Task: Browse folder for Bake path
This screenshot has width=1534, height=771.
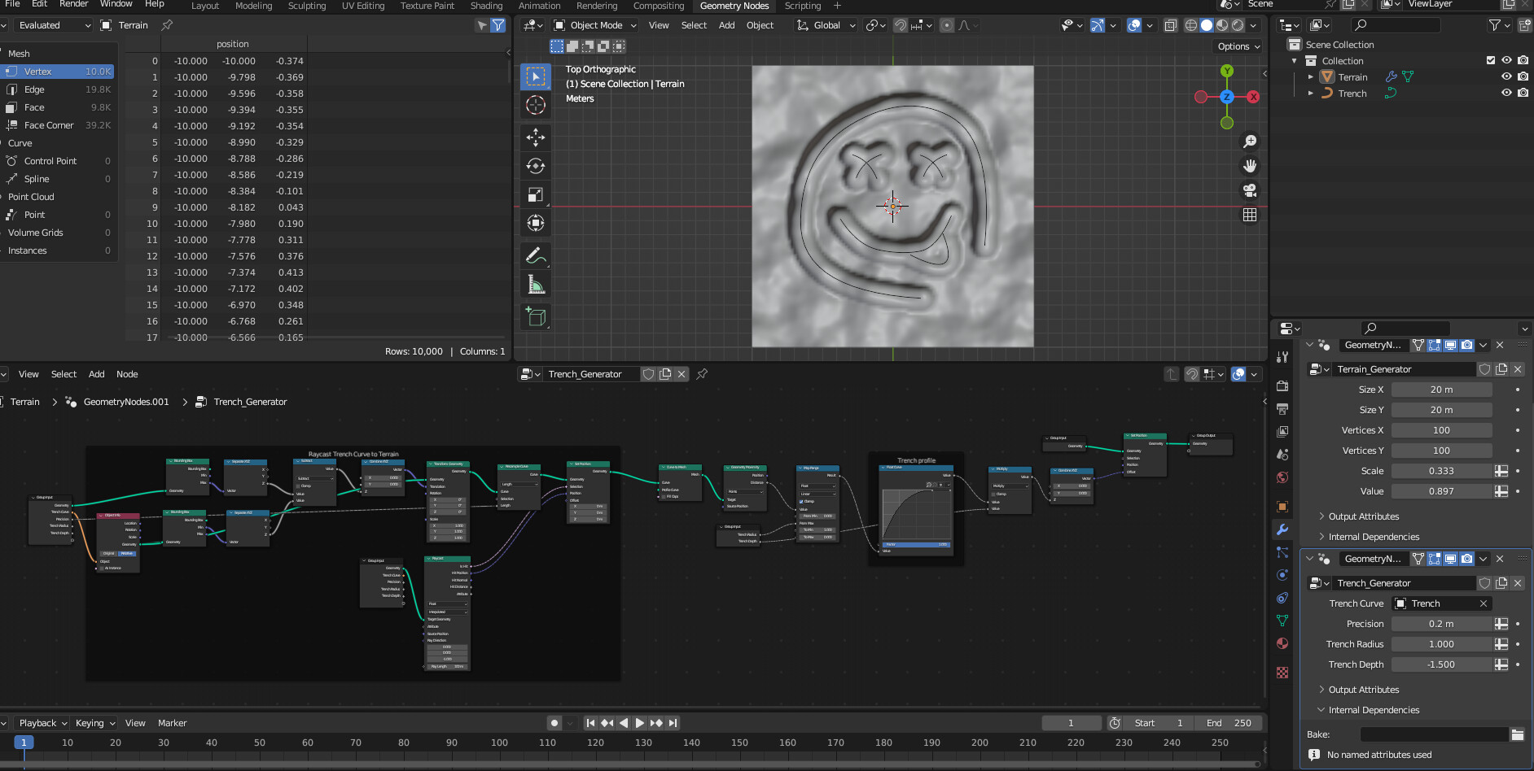Action: click(1517, 734)
